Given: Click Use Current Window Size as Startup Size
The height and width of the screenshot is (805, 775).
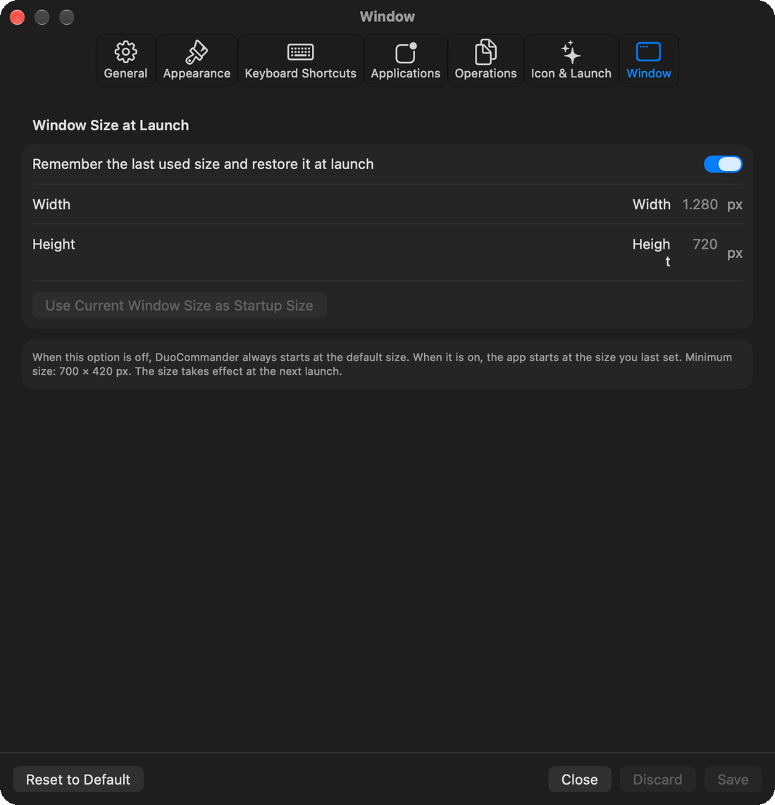Looking at the screenshot, I should (x=179, y=306).
